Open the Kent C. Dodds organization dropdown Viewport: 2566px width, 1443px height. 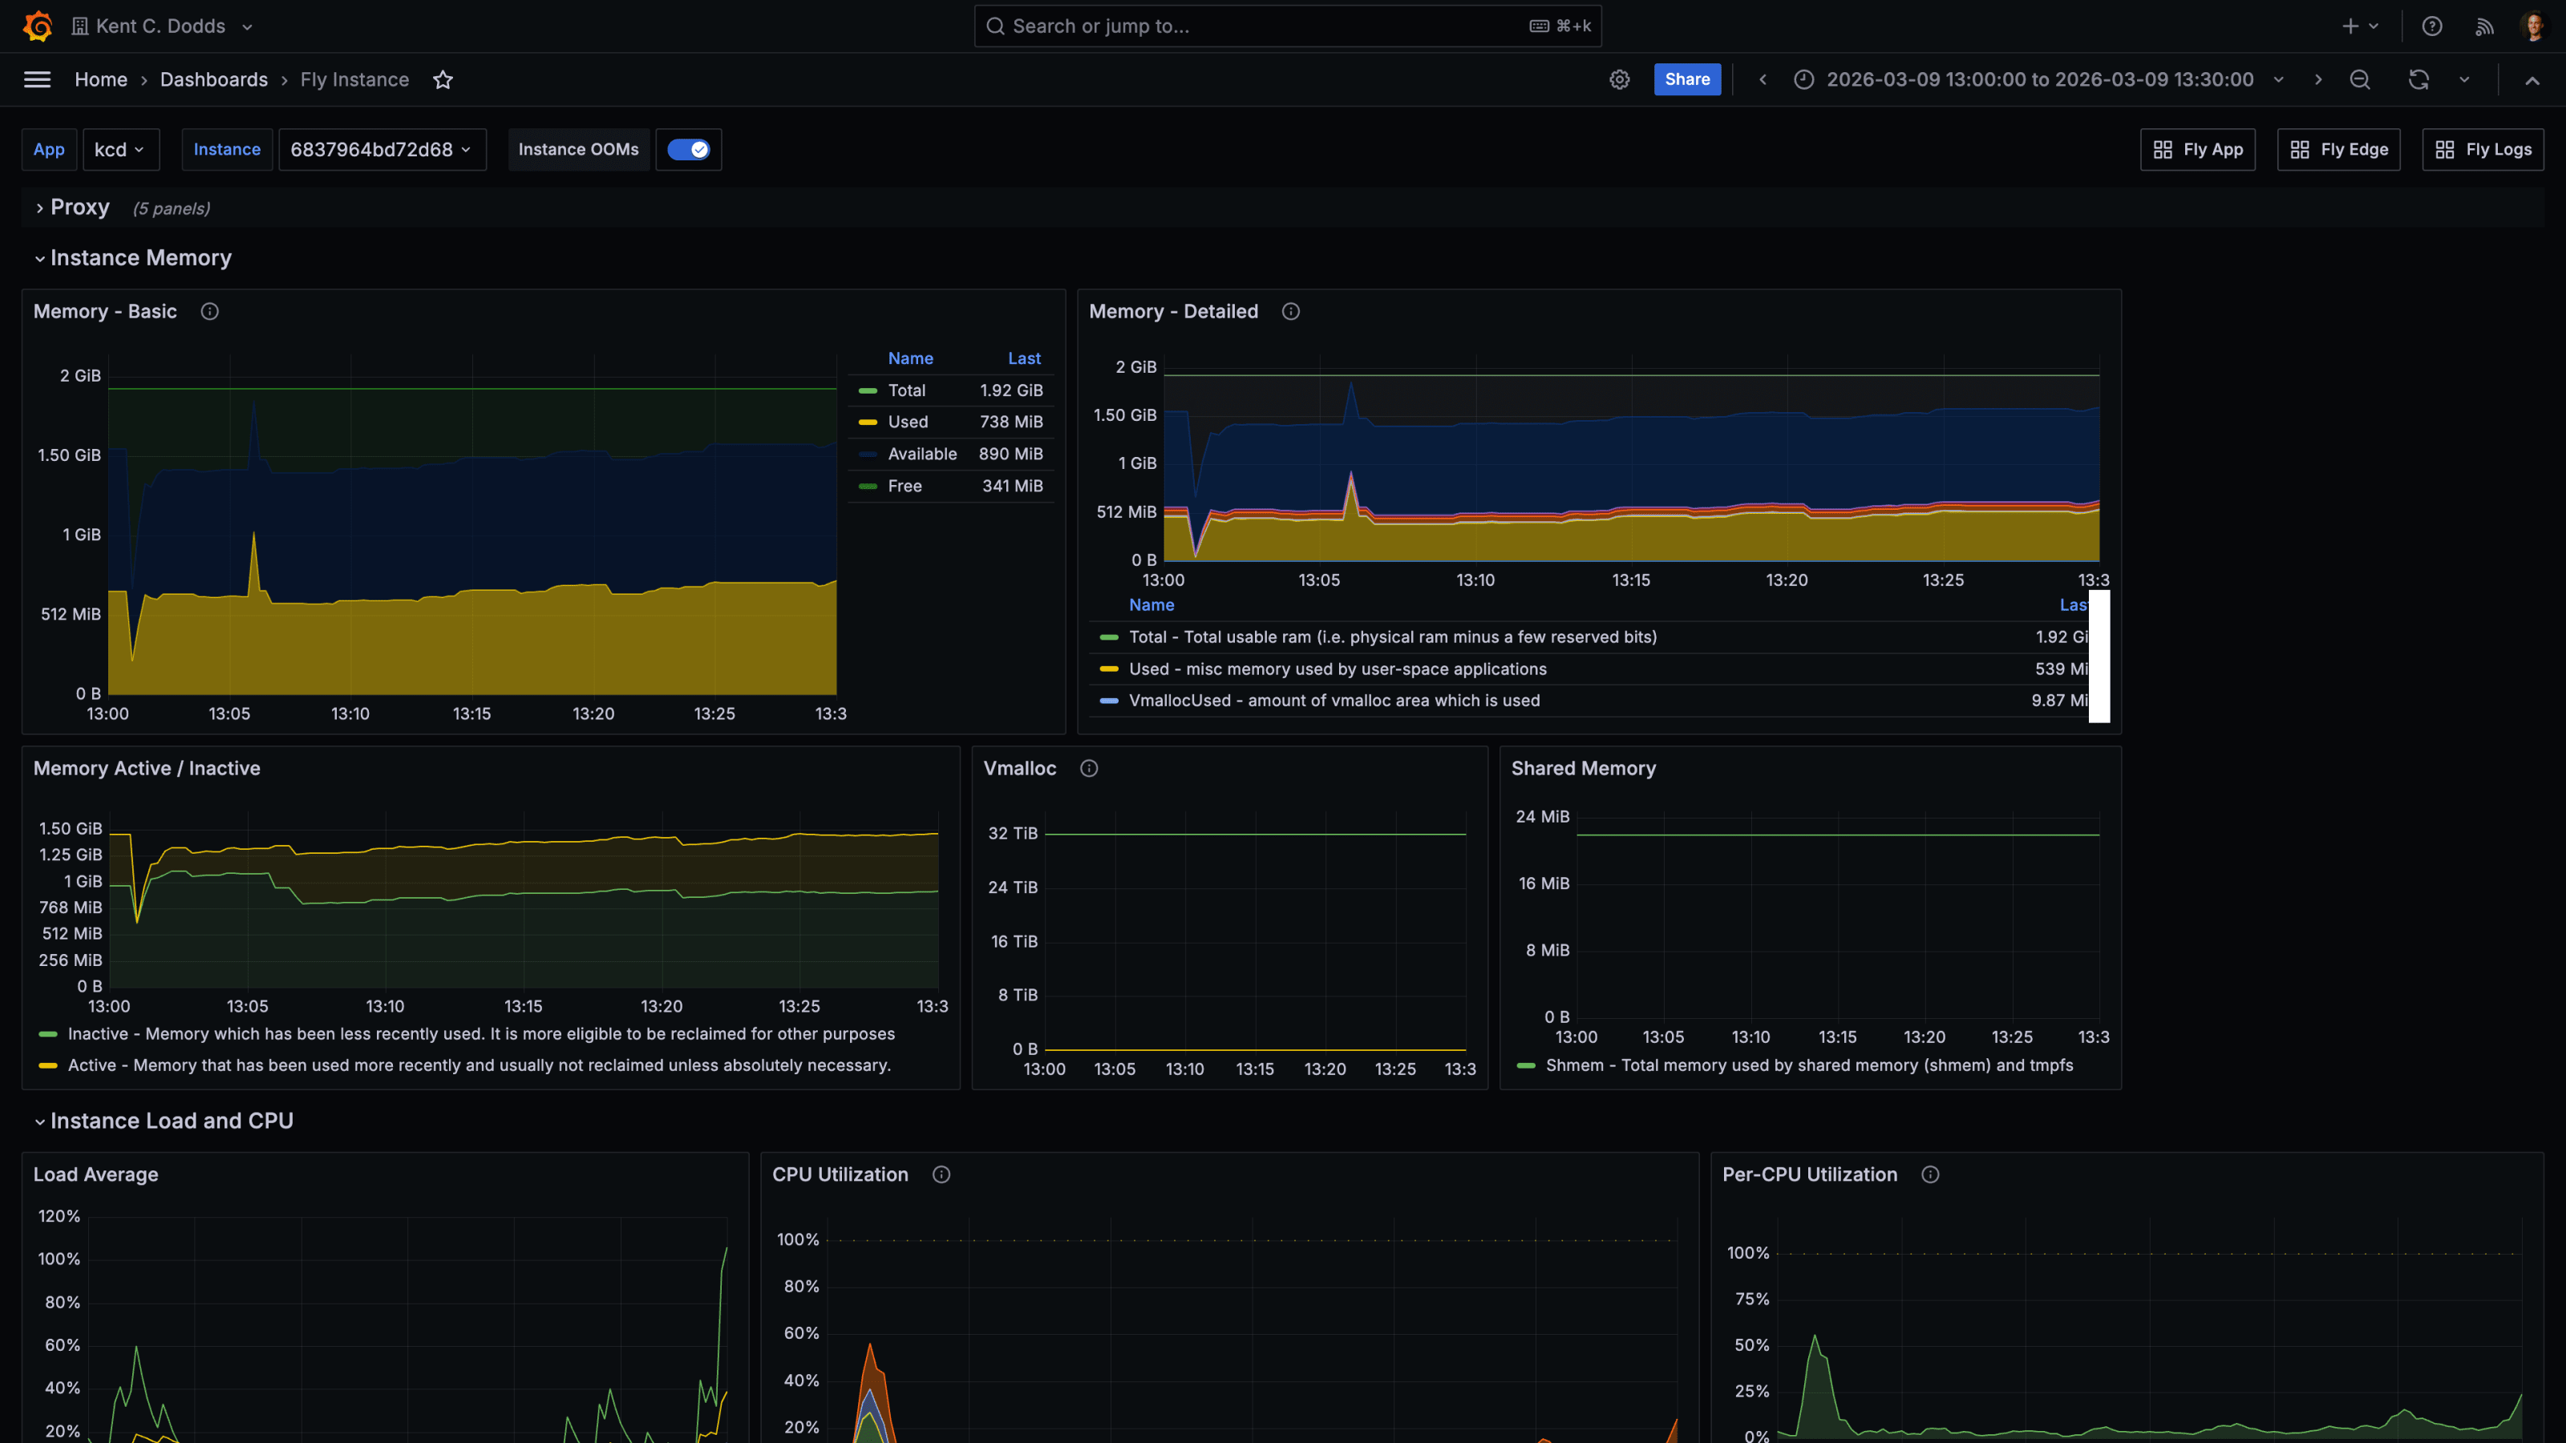(162, 26)
